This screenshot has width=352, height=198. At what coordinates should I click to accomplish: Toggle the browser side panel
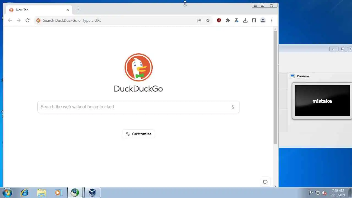(254, 20)
